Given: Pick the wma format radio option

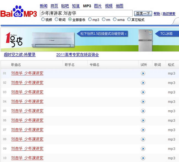Looking at the screenshot, I should pyautogui.click(x=115, y=20).
